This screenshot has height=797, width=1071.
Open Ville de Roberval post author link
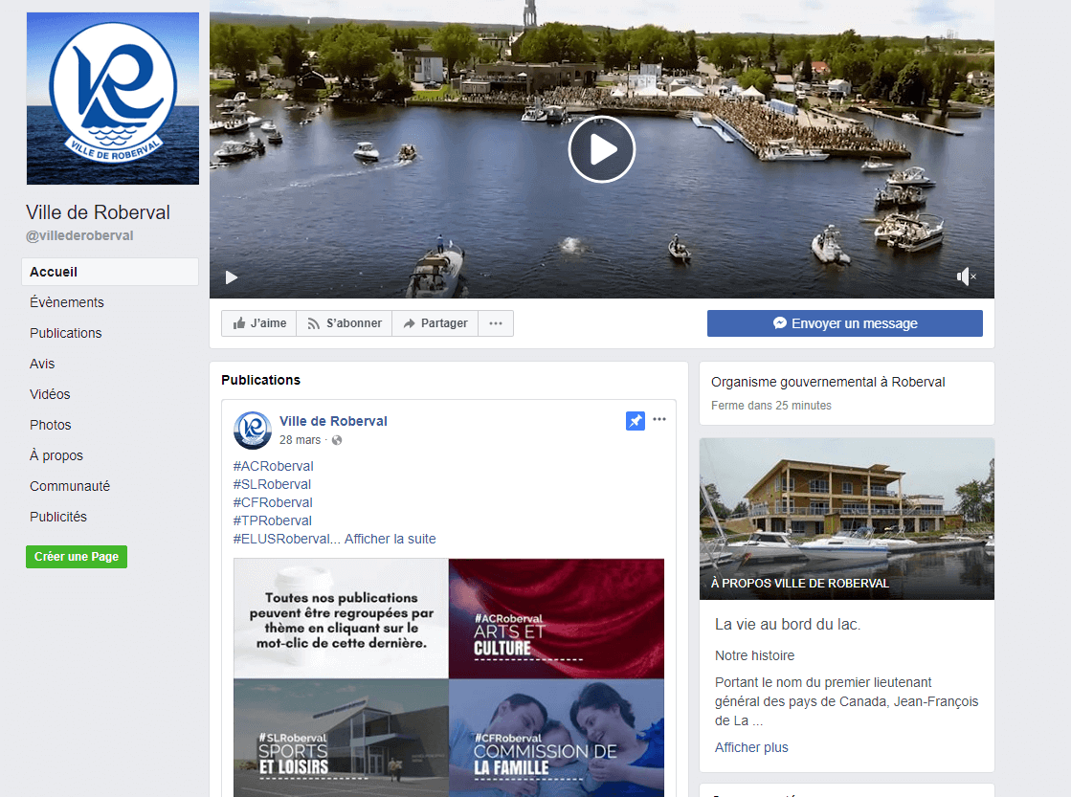pyautogui.click(x=333, y=421)
